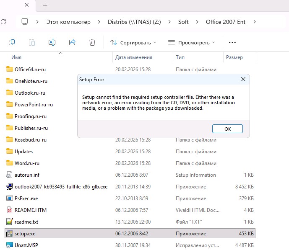The height and width of the screenshot is (250, 289).
Task: Click the outlook2007-kb933493 installer icon
Action: (10, 186)
